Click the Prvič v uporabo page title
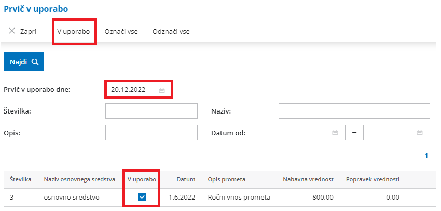Viewport: 441px width, 211px height. coord(36,9)
